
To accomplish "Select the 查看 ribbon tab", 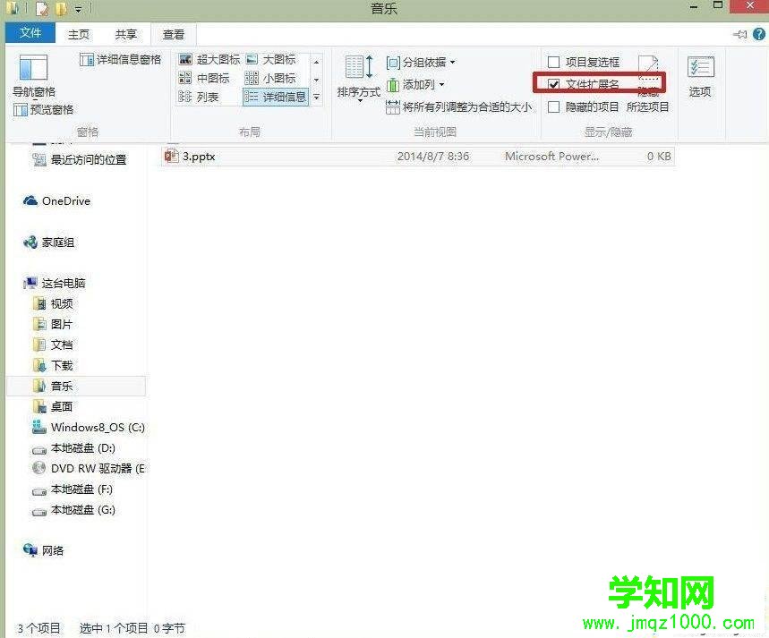I will [174, 34].
